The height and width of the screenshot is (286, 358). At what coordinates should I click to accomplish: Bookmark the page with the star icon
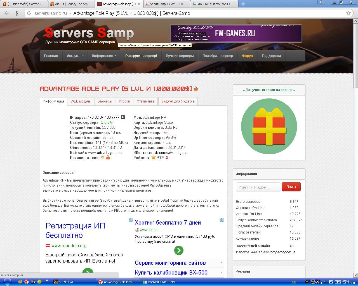point(348,13)
